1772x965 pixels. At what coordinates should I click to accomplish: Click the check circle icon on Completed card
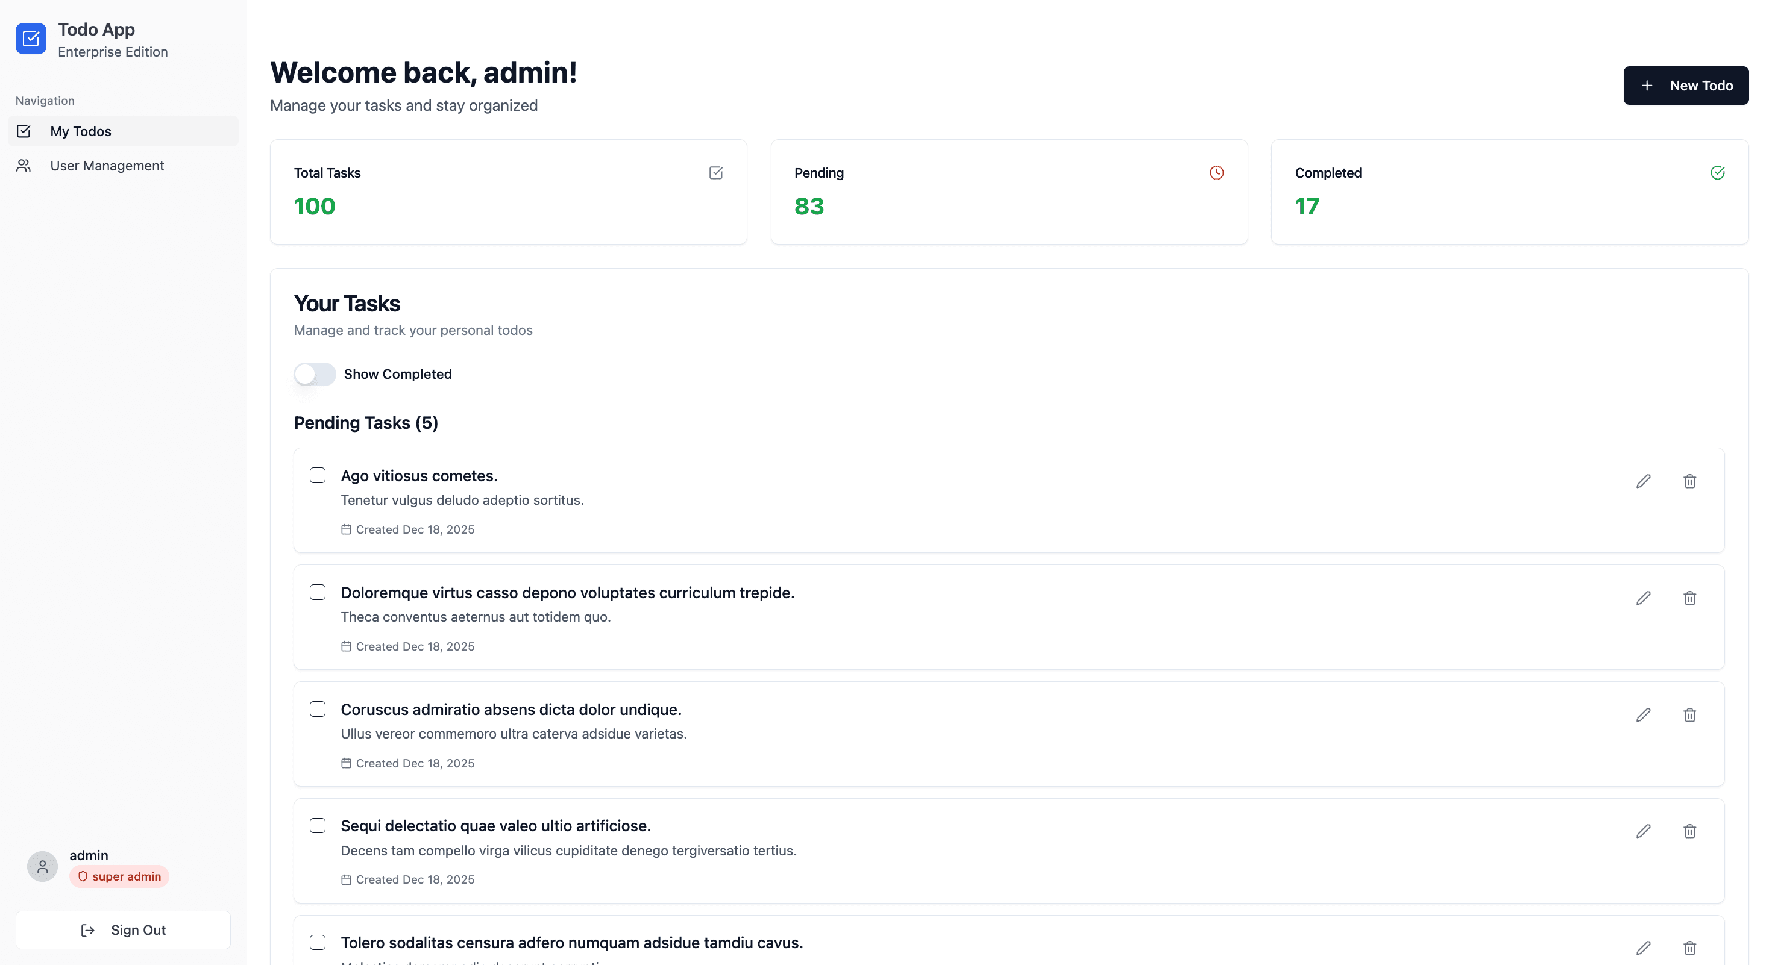pyautogui.click(x=1717, y=172)
